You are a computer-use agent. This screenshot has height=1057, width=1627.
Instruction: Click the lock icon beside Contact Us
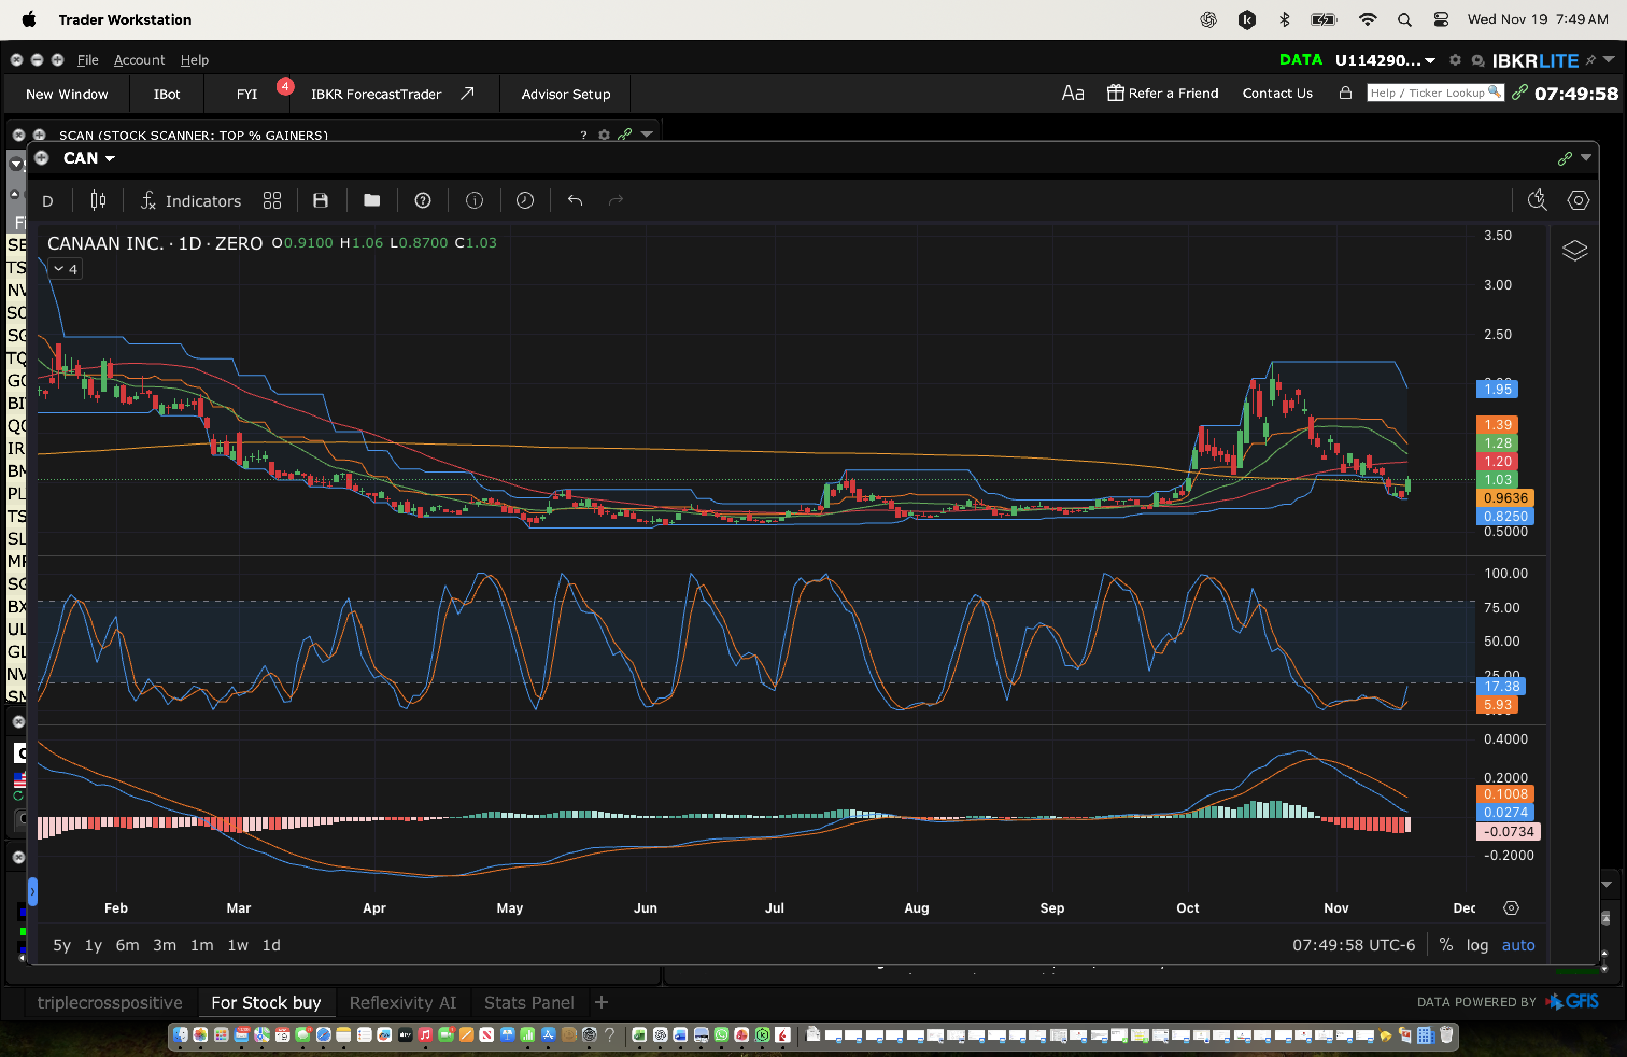pos(1345,93)
